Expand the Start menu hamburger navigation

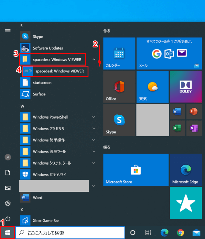click(8, 31)
